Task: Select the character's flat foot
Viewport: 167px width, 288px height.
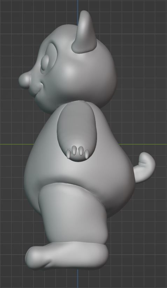Action: (x=67, y=255)
